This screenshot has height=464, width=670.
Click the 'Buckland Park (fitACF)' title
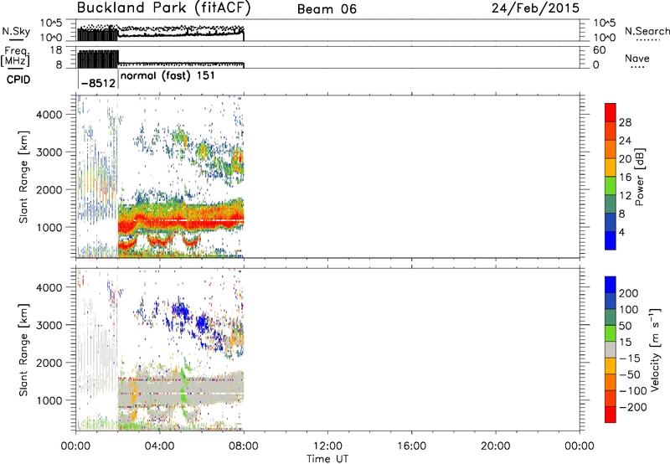click(x=163, y=8)
